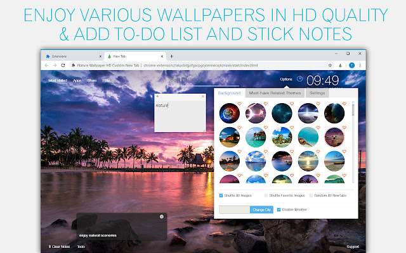This screenshot has height=253, width=406.
Task: Click the Change City button
Action: coord(261,209)
